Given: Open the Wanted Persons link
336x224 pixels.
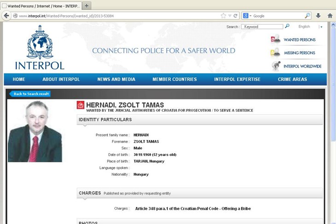Looking at the screenshot, I should (300, 40).
